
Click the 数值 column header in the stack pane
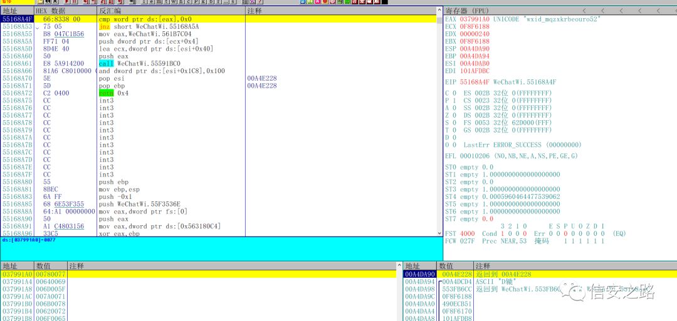(456, 266)
